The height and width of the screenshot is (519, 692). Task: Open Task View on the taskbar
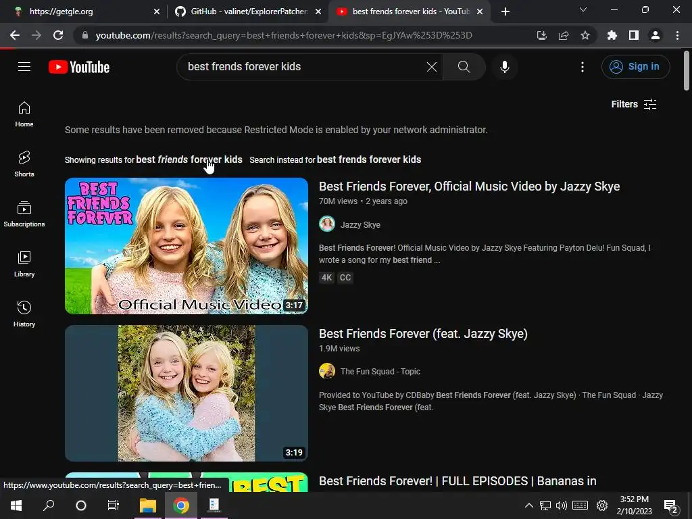click(x=114, y=505)
